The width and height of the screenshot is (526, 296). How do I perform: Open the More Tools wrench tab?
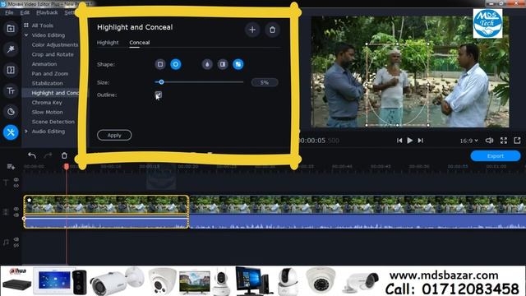click(11, 132)
